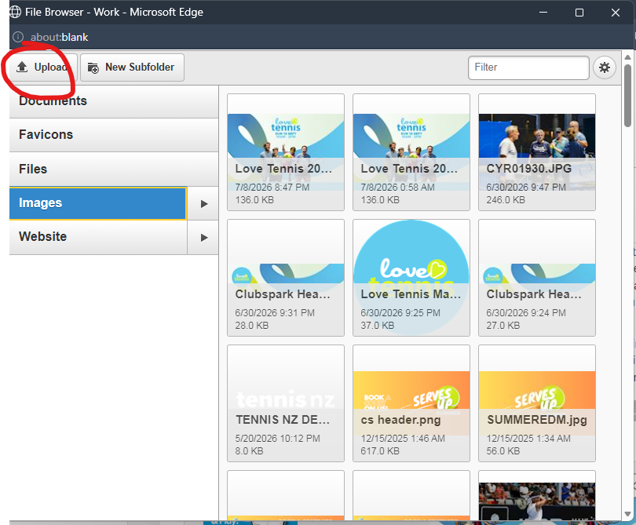This screenshot has width=636, height=525.
Task: Click the 37.0 KB size text
Action: click(x=377, y=326)
